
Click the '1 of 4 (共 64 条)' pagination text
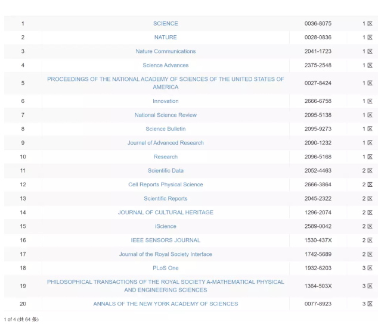coord(21,320)
